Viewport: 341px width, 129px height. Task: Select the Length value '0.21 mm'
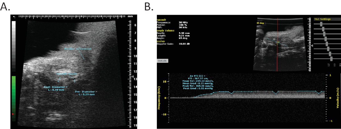coord(184,36)
